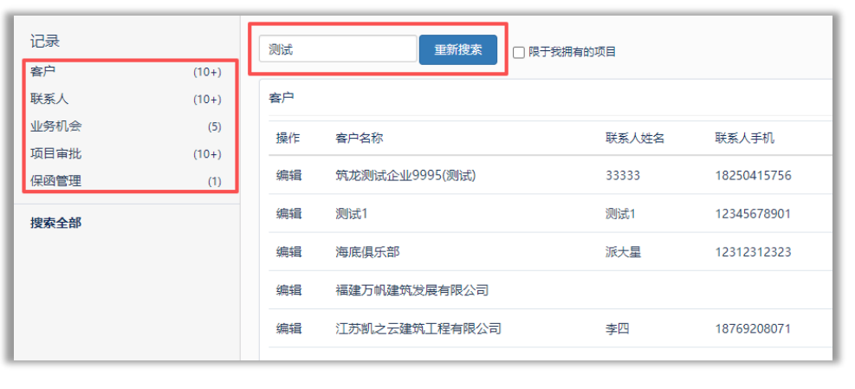Screen dimensions: 855x389
Task: Edit the 筑龙测试企业9995(测试) row
Action: (x=289, y=176)
